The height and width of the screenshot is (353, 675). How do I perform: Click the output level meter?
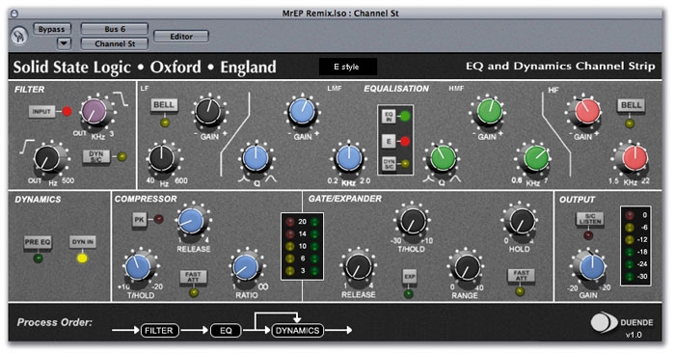coord(635,246)
